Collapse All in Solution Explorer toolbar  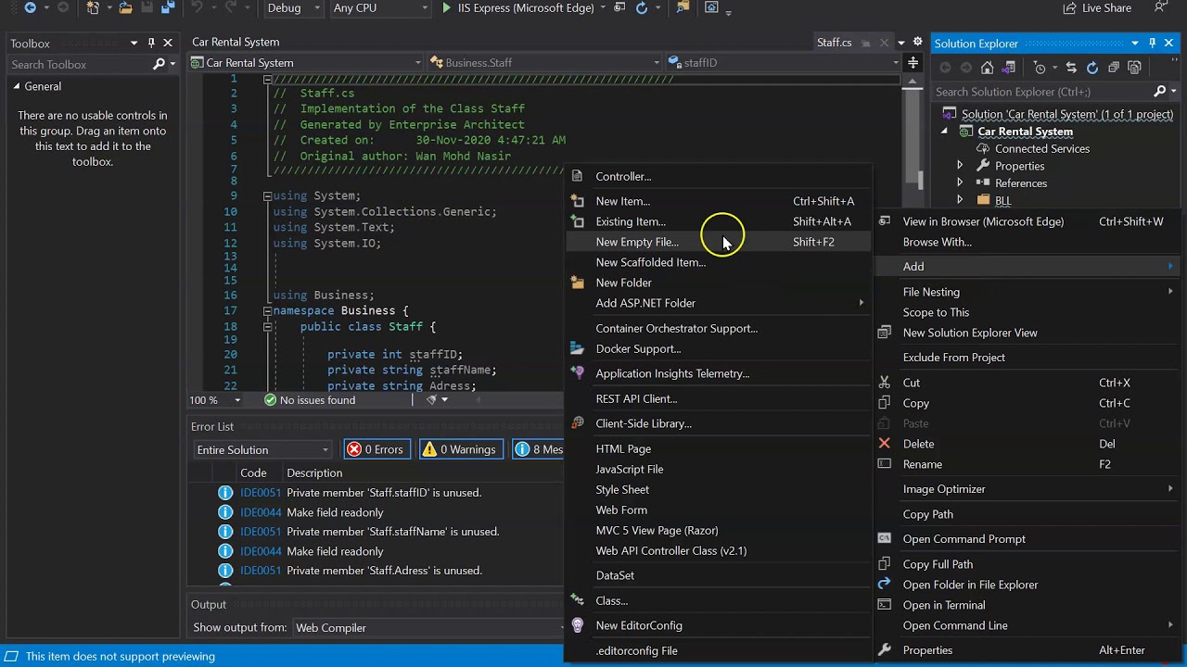1113,68
